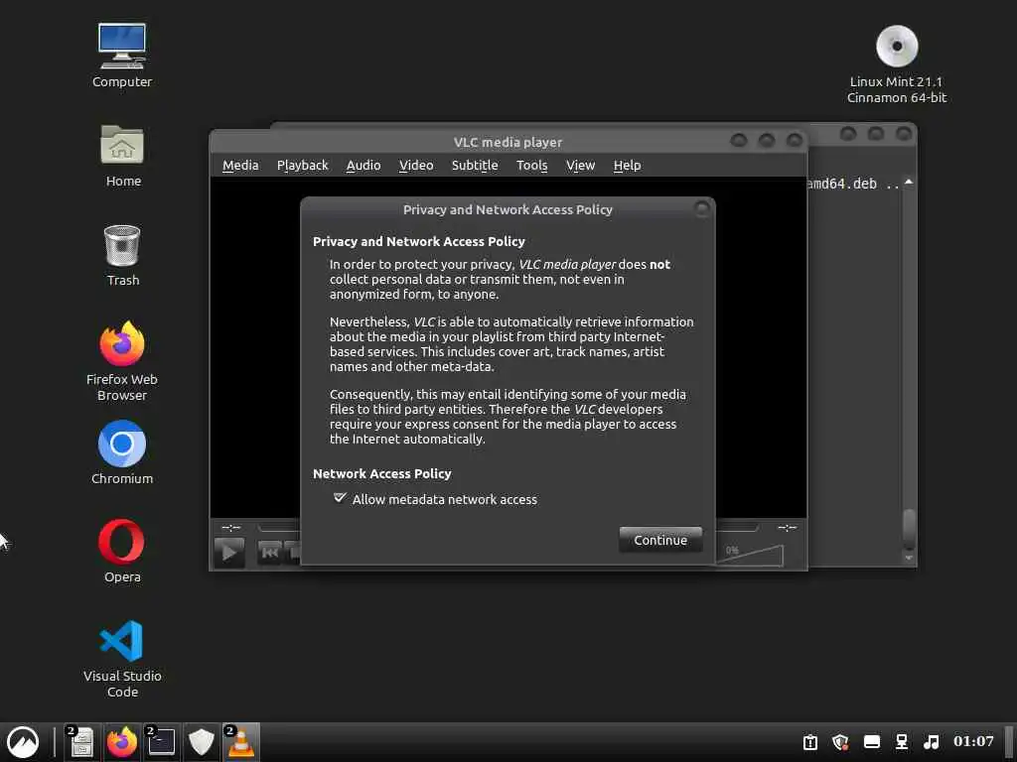This screenshot has width=1017, height=762.
Task: Click the VLC volume slider
Action: pos(751,554)
